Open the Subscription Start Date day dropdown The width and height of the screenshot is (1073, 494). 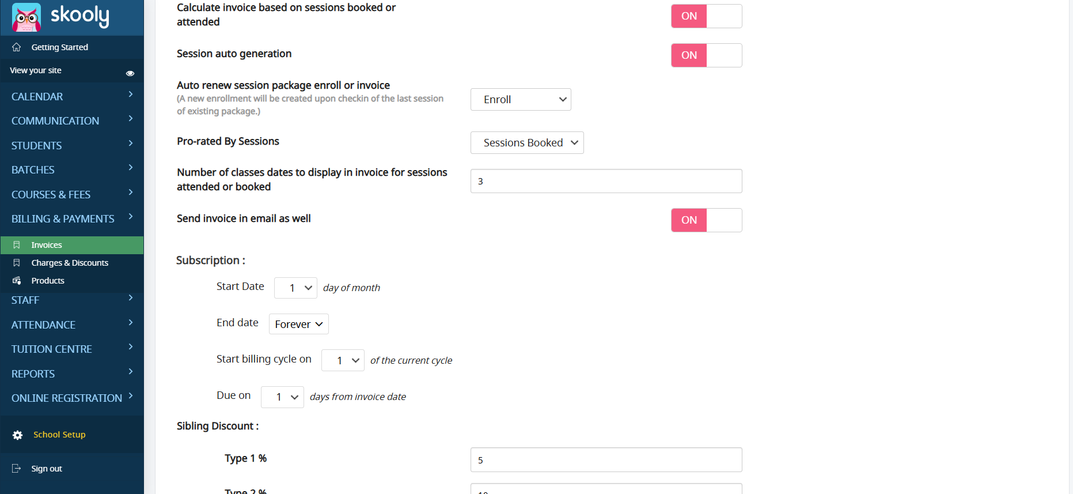(x=295, y=288)
